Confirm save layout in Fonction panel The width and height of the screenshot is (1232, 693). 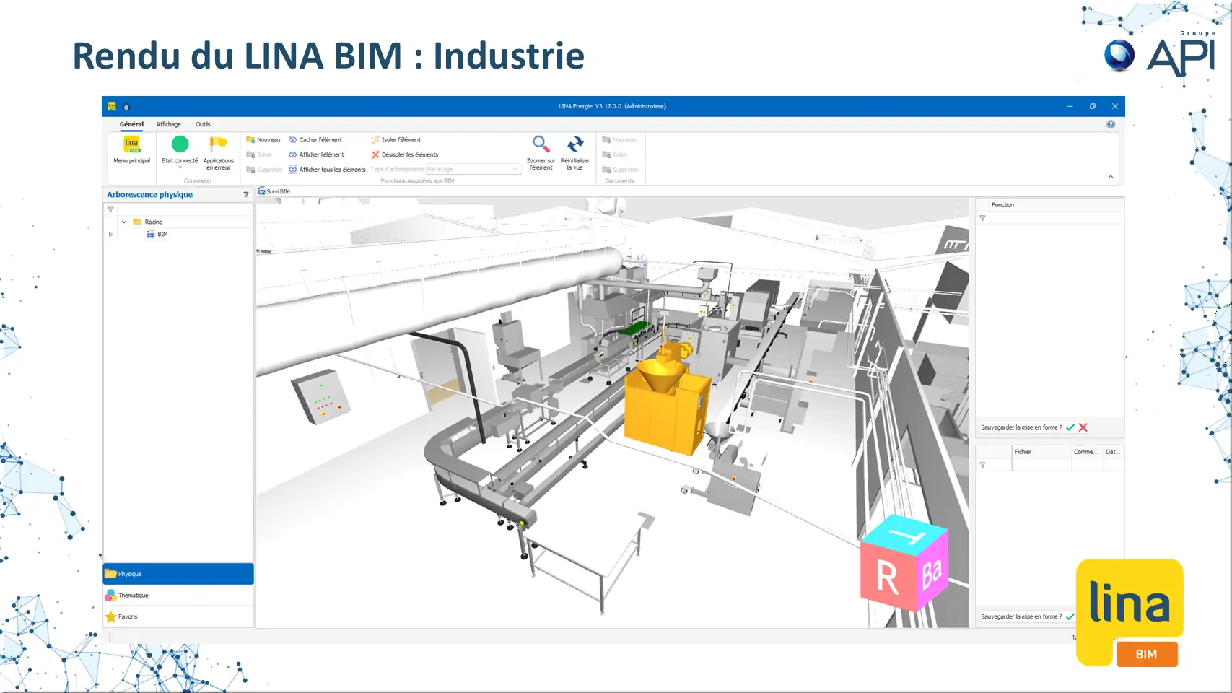tap(1070, 427)
